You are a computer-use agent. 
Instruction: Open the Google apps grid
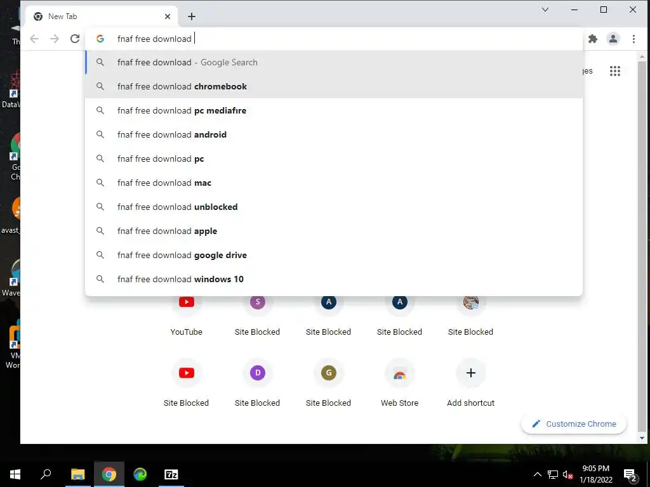[x=614, y=71]
